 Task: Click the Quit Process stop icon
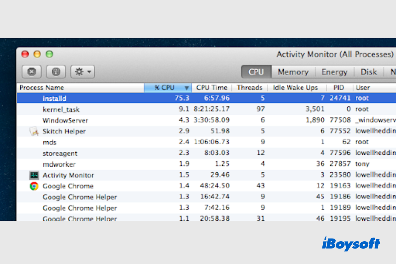(32, 72)
